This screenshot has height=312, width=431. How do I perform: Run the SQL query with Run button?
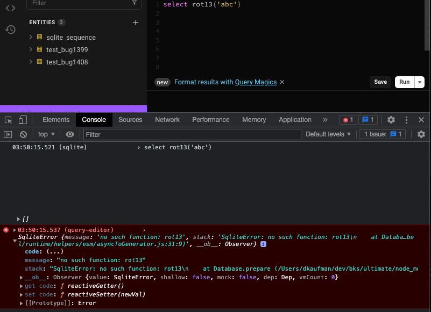(404, 82)
